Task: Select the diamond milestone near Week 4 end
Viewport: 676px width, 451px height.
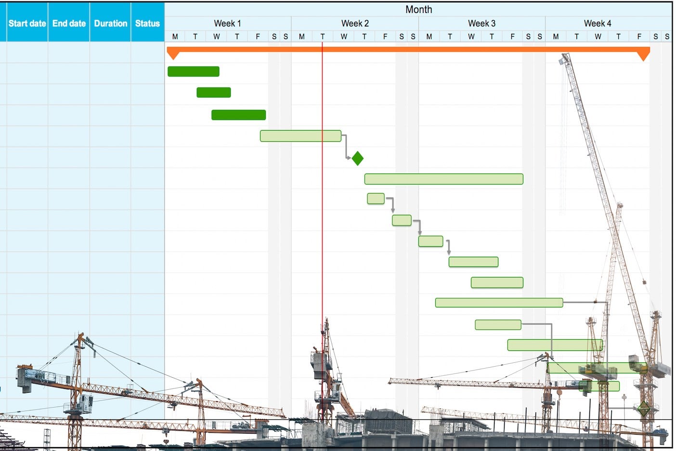Action: (x=643, y=409)
